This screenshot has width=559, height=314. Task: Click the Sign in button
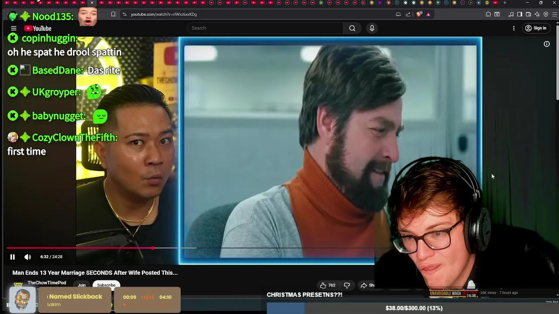[536, 28]
